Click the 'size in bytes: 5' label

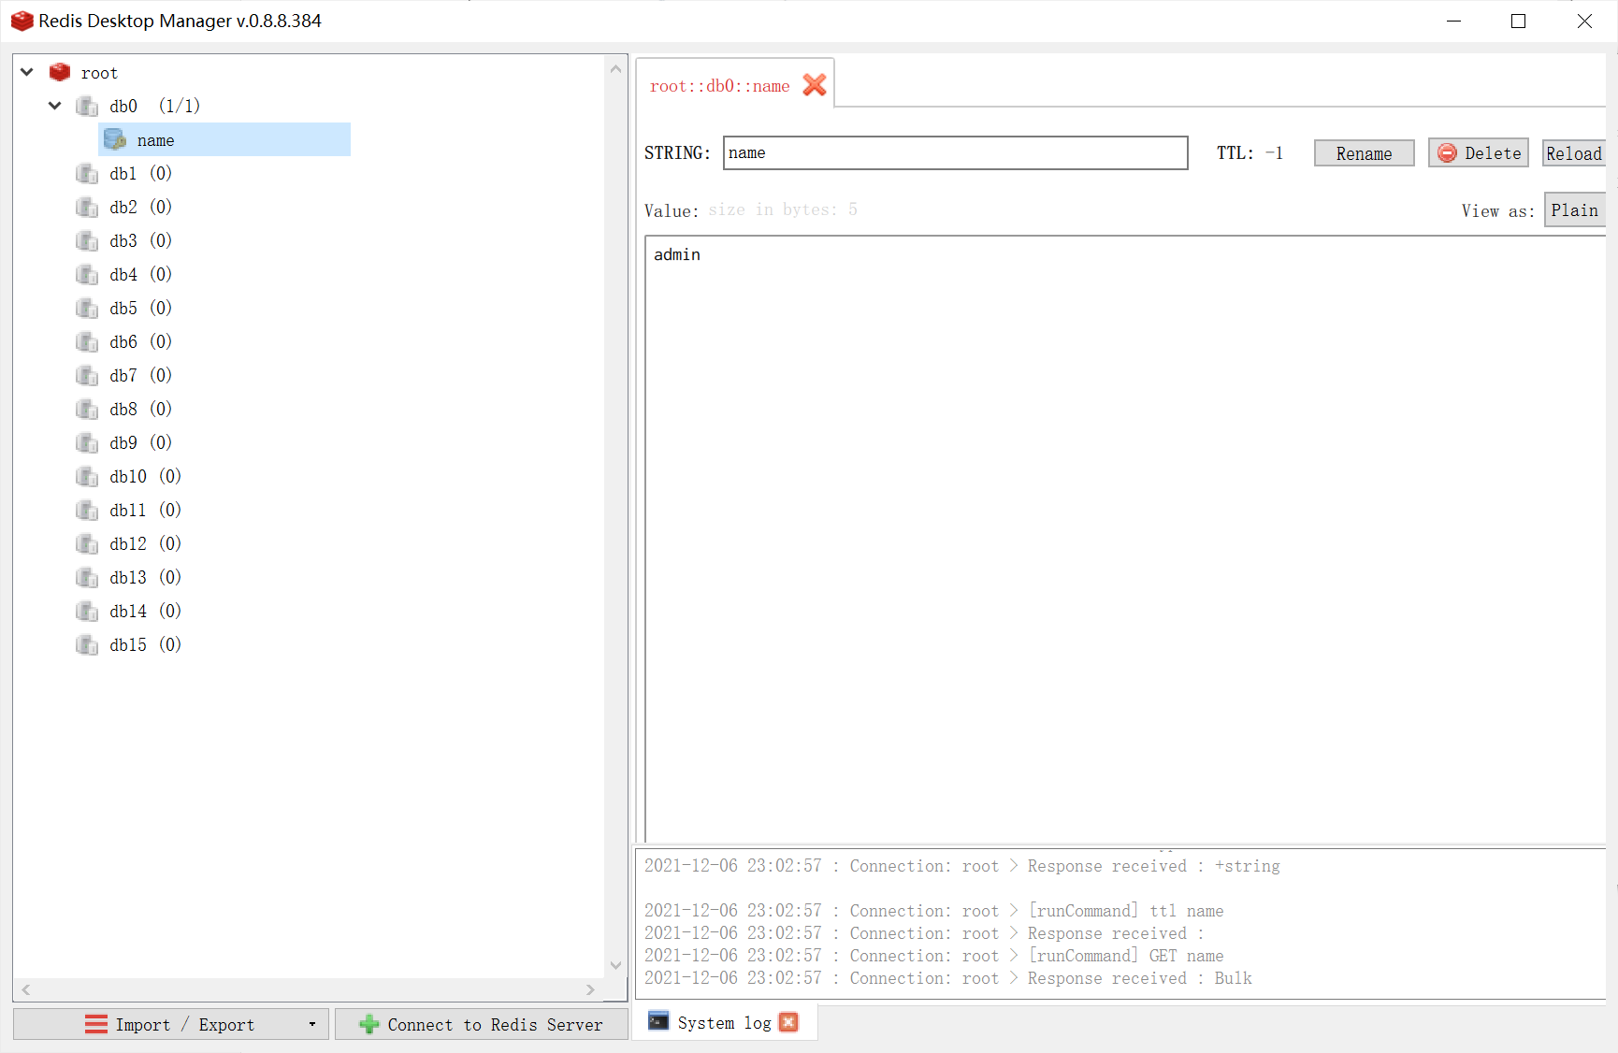point(783,209)
